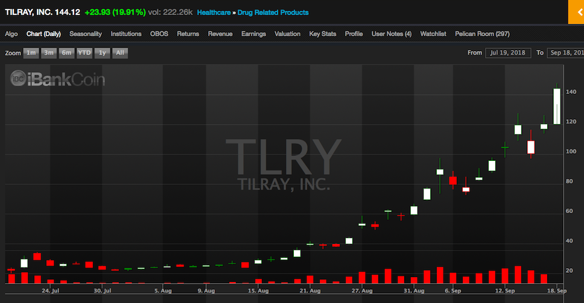Click the 15. Aug axis label
Screen dimensions: 584x303
258,291
